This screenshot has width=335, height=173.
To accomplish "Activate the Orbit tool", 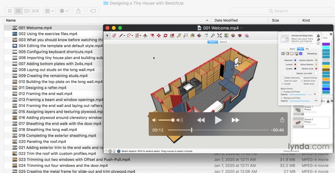I will click(x=199, y=36).
